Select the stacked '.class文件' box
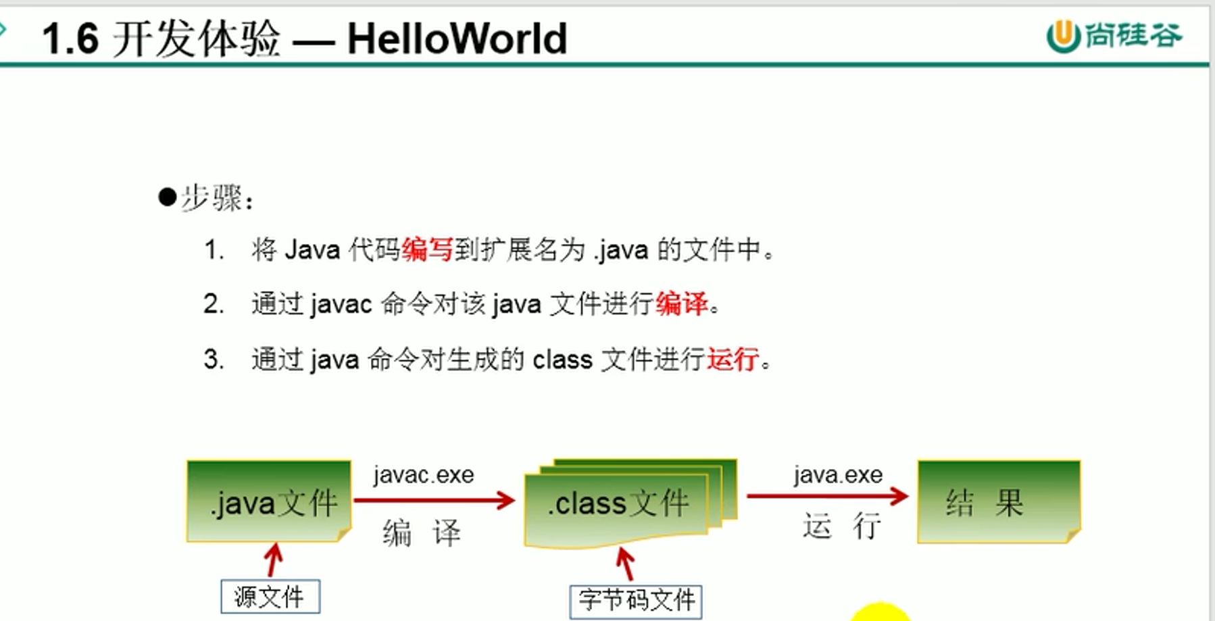 click(630, 503)
